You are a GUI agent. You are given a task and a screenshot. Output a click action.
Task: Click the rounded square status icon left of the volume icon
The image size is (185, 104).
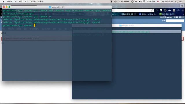point(132,1)
